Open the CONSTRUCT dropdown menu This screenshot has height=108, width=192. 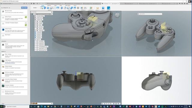click(x=91, y=10)
